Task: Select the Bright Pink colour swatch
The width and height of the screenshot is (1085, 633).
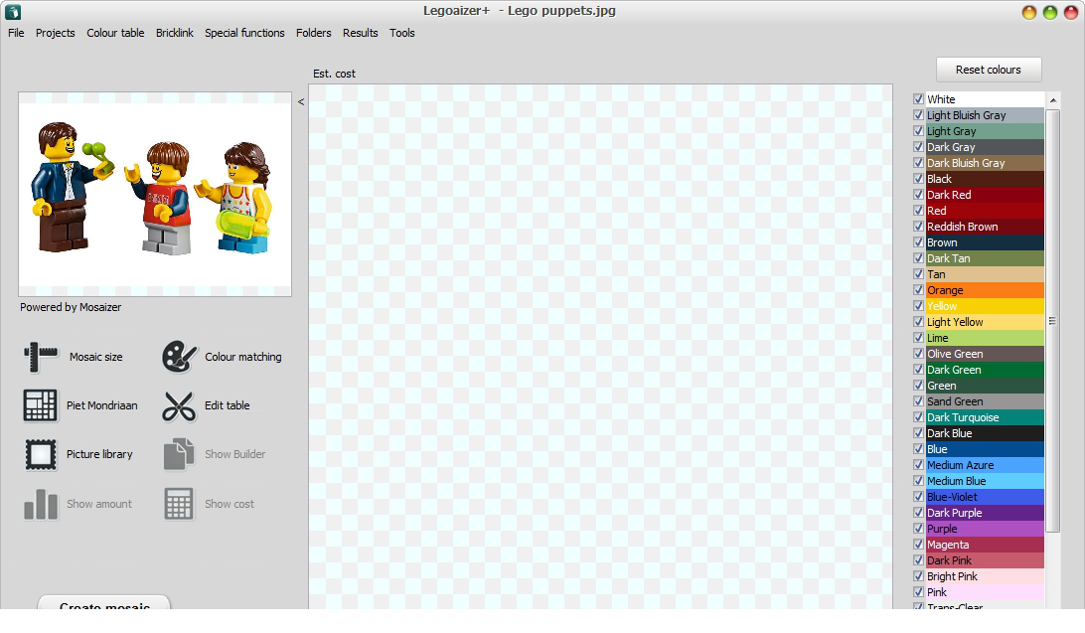Action: [x=985, y=576]
